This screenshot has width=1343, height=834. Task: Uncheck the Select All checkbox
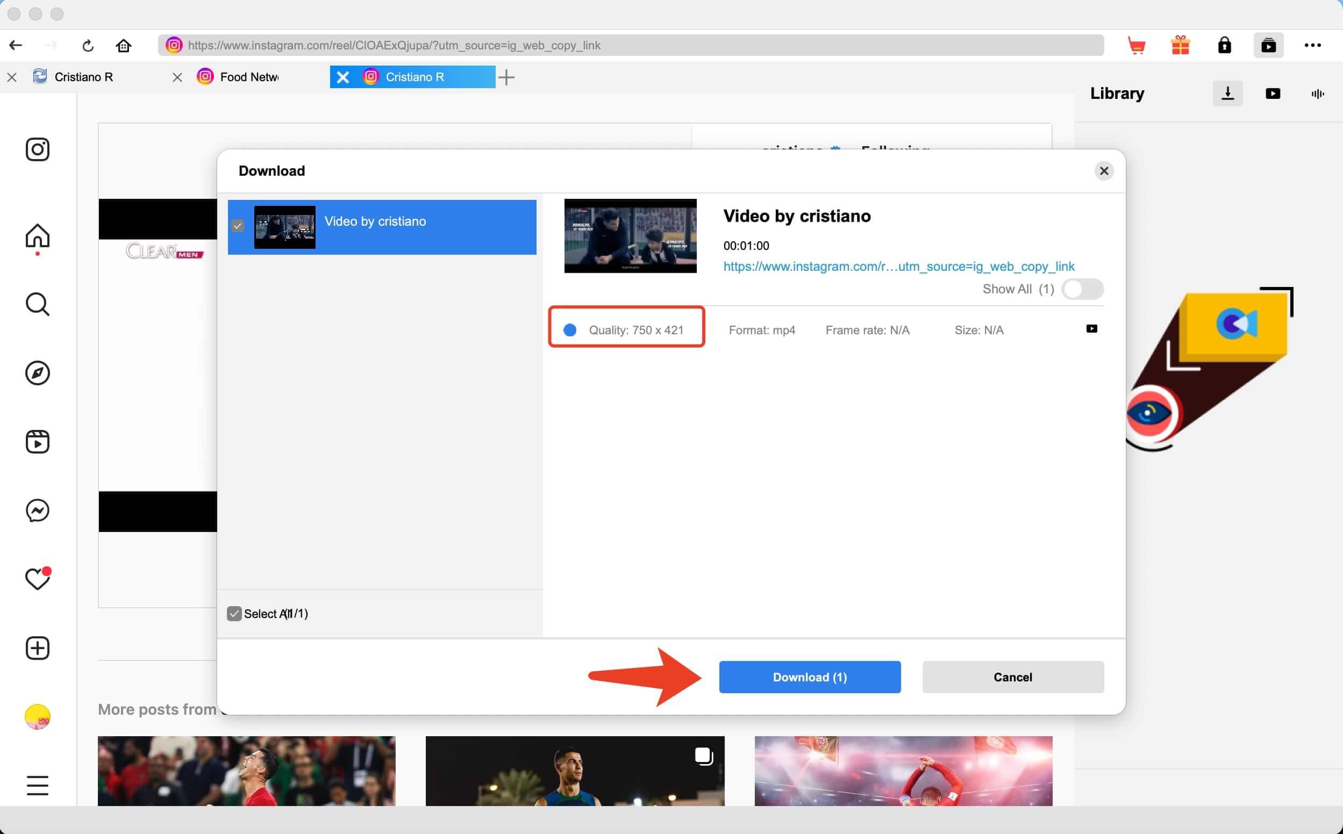tap(234, 613)
